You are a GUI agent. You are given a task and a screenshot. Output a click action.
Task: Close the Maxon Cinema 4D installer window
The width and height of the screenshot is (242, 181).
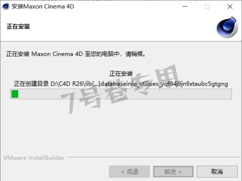tap(230, 7)
